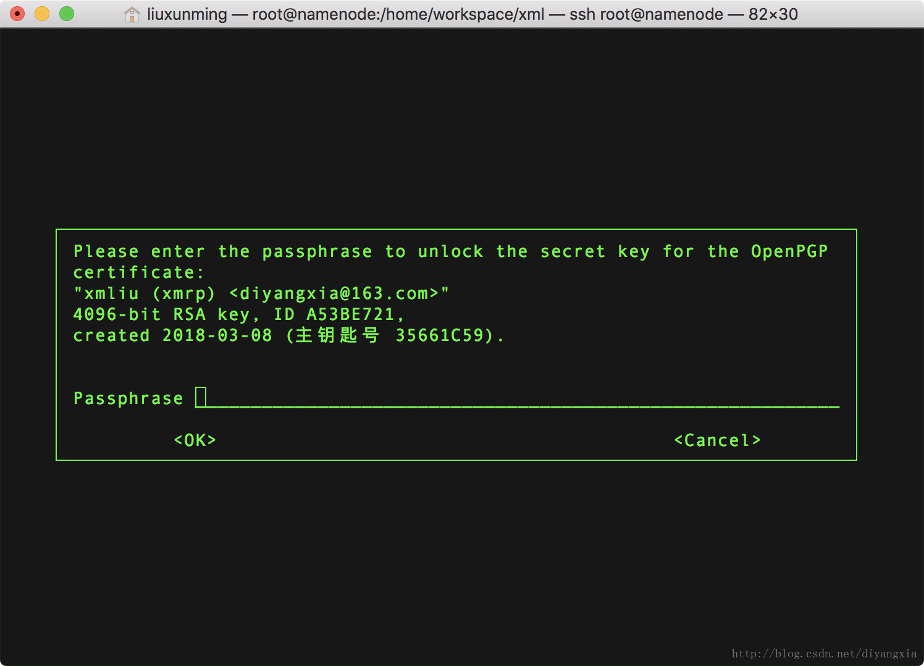Click the blog.csdn.net watermark URL
Viewport: 924px width, 666px height.
(x=824, y=654)
